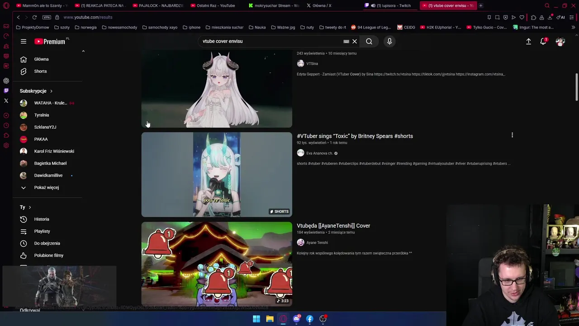
Task: Visit Eva Ananova ch. channel
Action: tap(319, 153)
